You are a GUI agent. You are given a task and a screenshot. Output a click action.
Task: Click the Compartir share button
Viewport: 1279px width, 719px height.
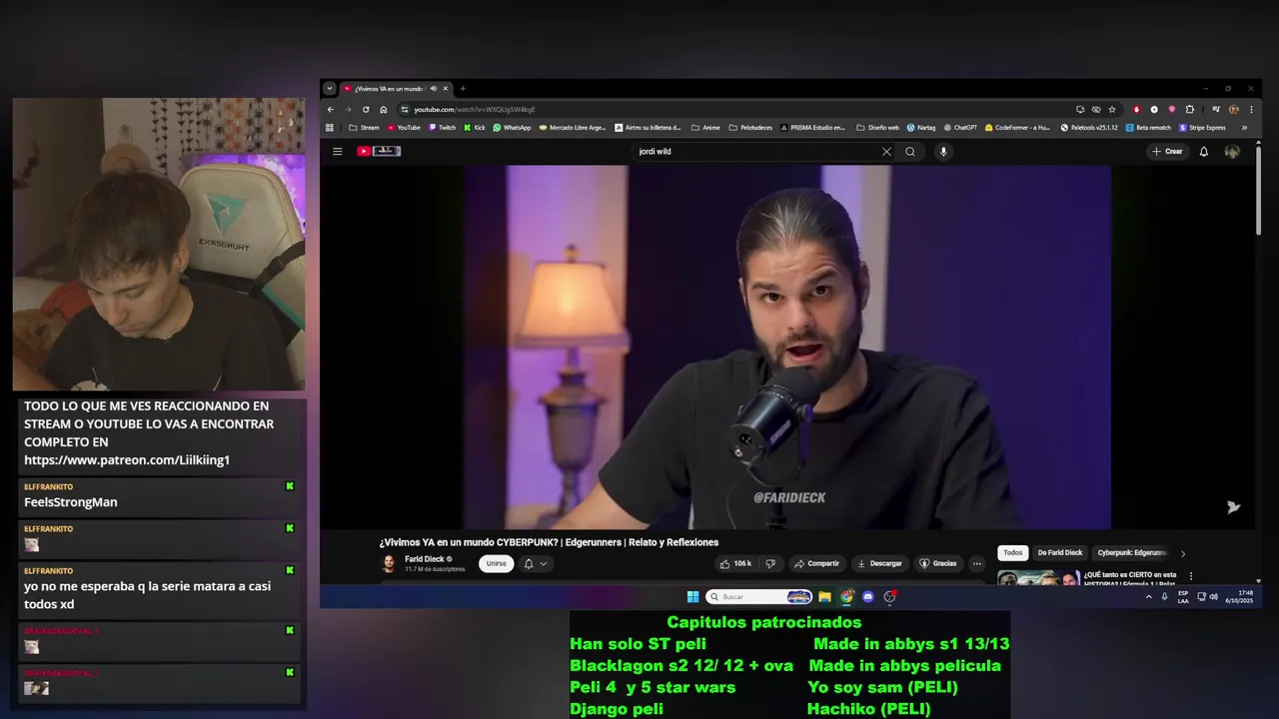click(x=817, y=563)
